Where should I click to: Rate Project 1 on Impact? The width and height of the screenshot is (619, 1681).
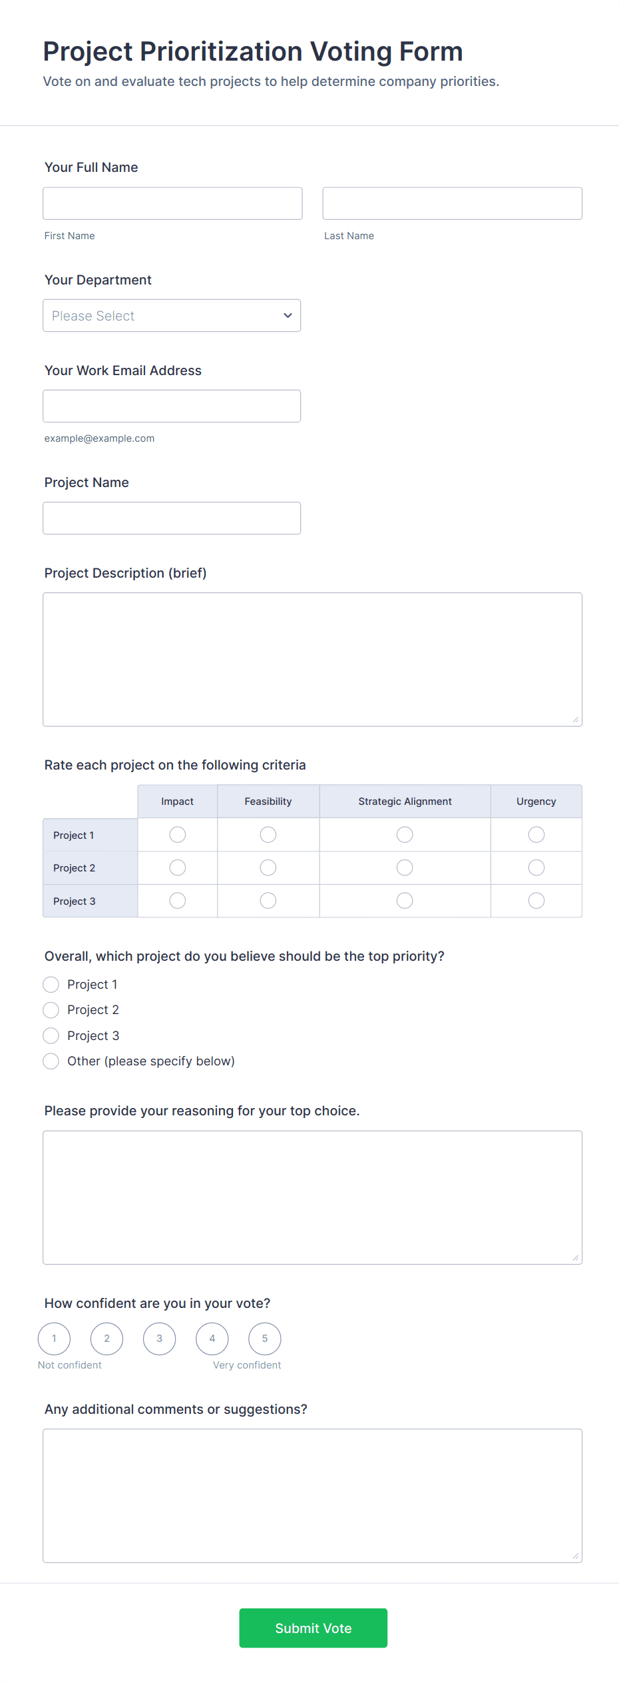coord(178,835)
